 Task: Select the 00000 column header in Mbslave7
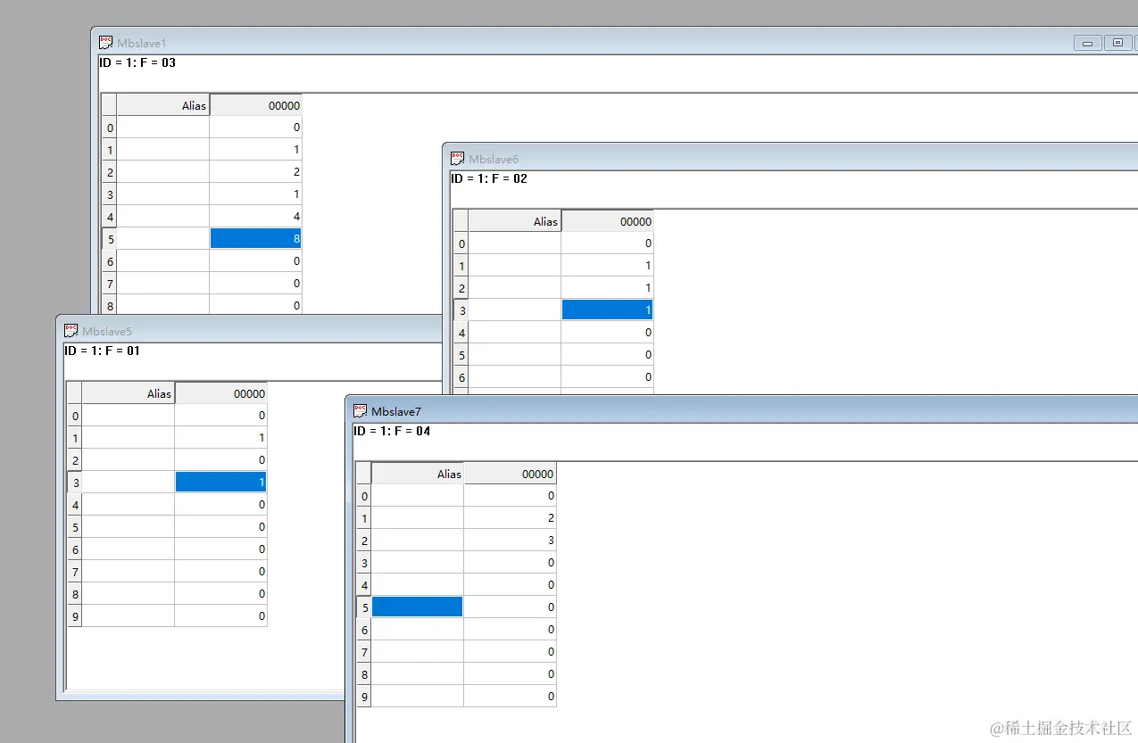tap(511, 474)
